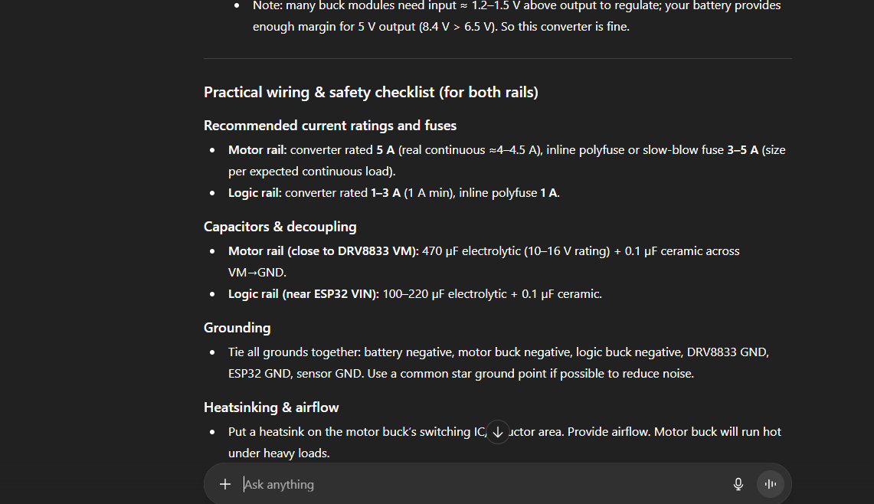This screenshot has height=504, width=874.
Task: Click the bold heading Practical wiring & safety checklist
Action: click(371, 92)
